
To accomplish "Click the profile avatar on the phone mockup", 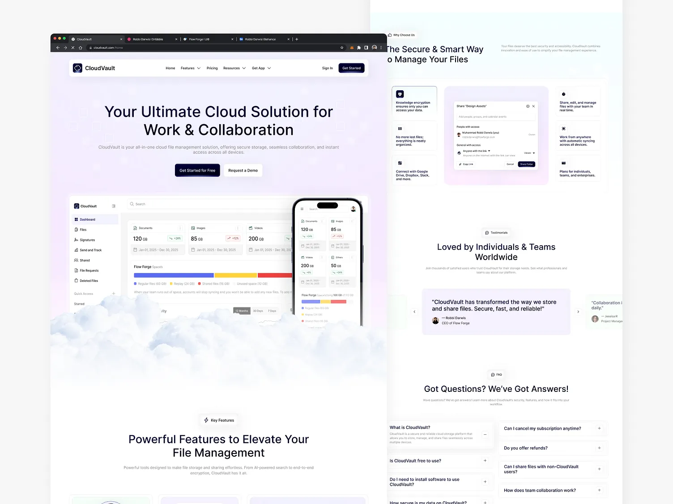I will (x=353, y=209).
